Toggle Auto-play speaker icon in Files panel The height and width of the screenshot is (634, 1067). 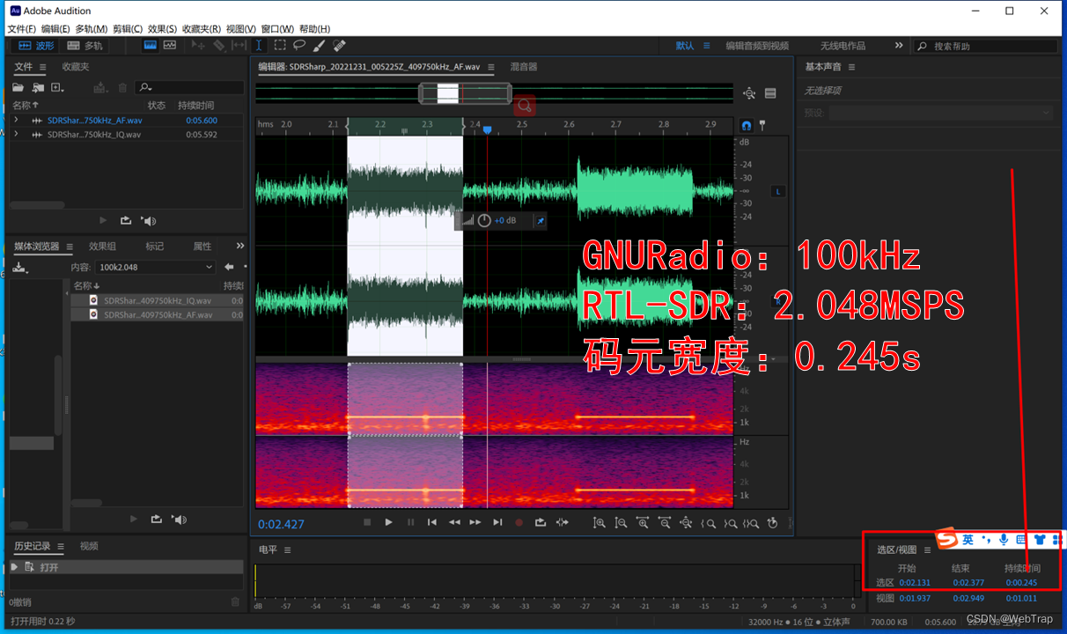149,221
